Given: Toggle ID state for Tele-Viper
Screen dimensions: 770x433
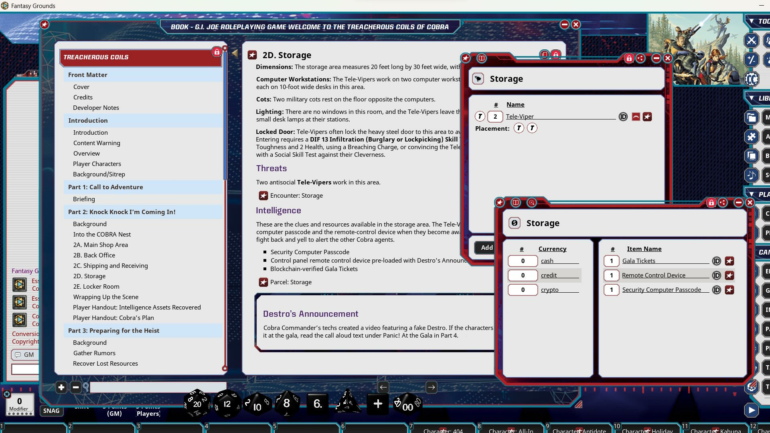Looking at the screenshot, I should tap(623, 117).
